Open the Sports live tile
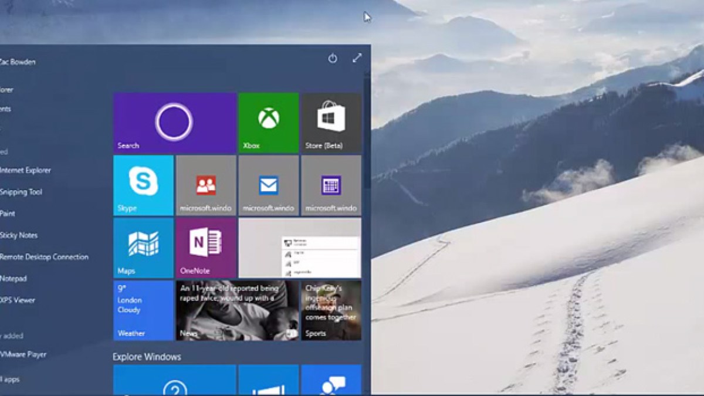The image size is (704, 396). [331, 310]
